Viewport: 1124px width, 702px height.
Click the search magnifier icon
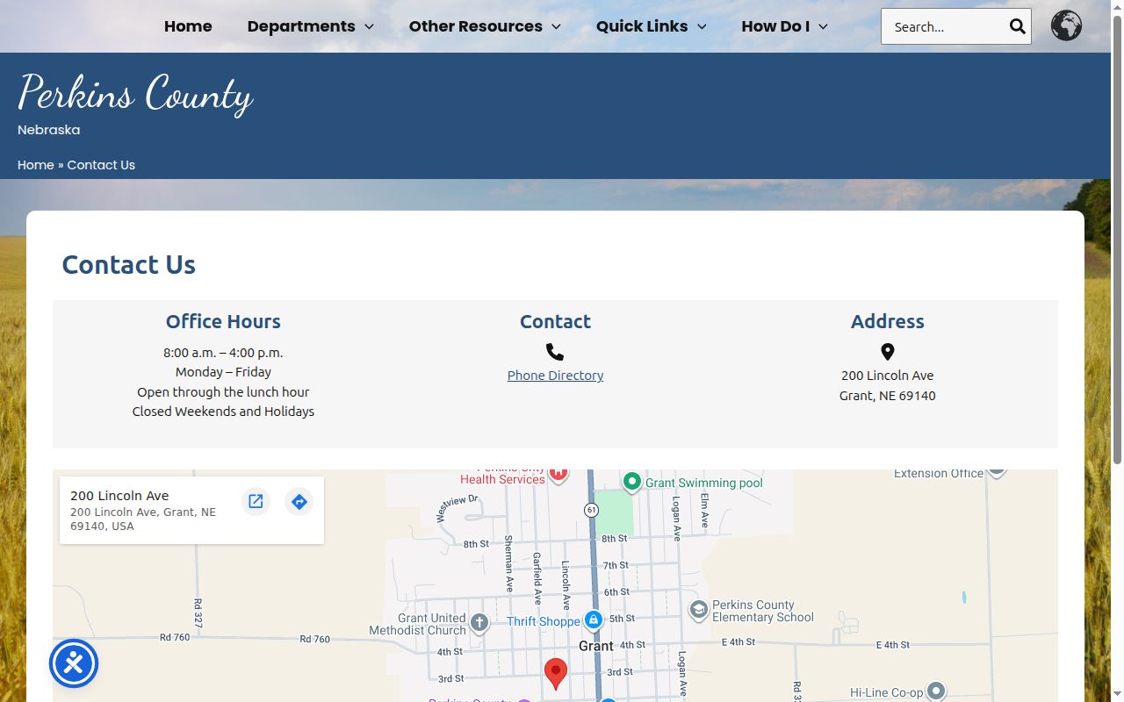1018,26
